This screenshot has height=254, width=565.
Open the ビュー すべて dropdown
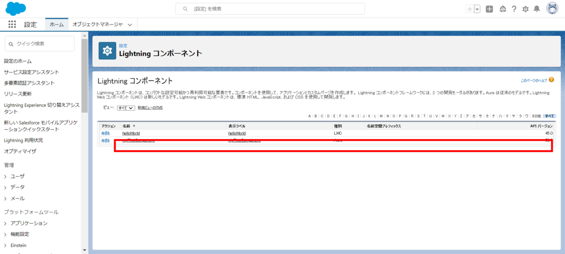[126, 108]
